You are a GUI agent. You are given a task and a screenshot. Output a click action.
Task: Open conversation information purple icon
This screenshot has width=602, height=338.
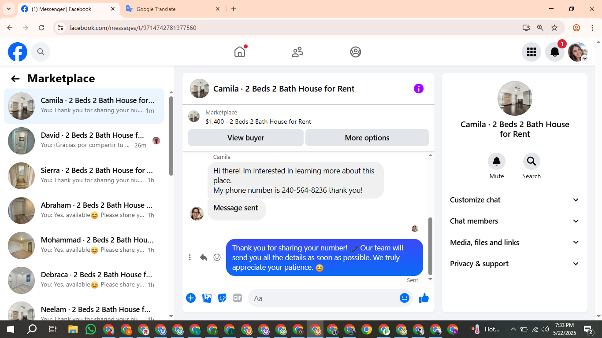click(x=419, y=88)
